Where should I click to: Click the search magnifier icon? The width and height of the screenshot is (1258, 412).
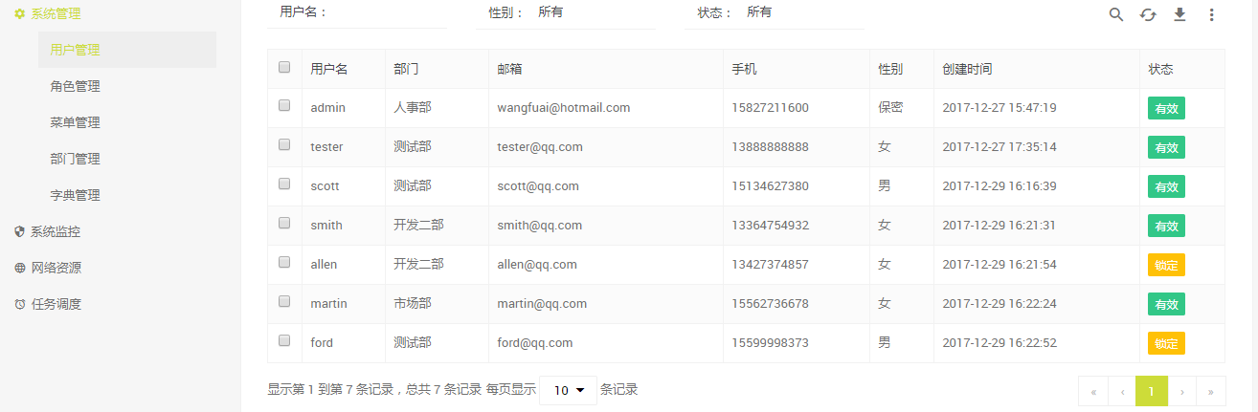tap(1115, 14)
